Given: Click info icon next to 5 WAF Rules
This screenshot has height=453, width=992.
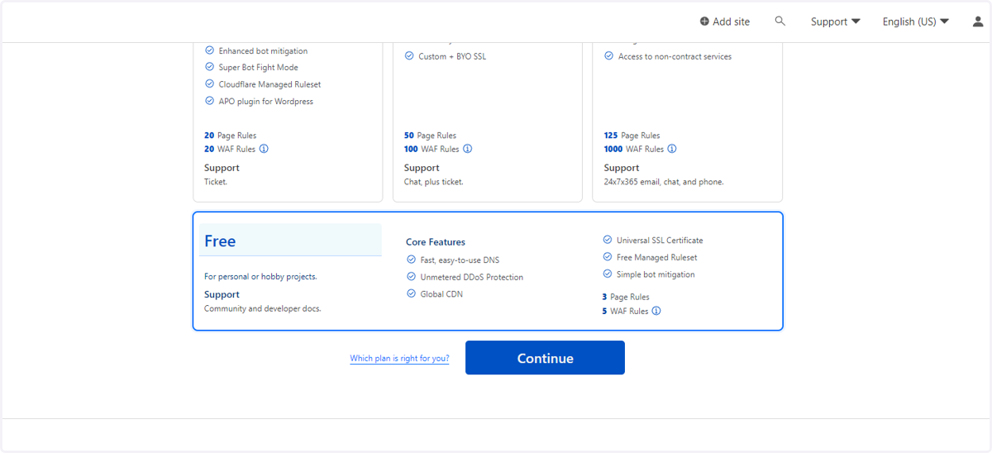Looking at the screenshot, I should (656, 311).
